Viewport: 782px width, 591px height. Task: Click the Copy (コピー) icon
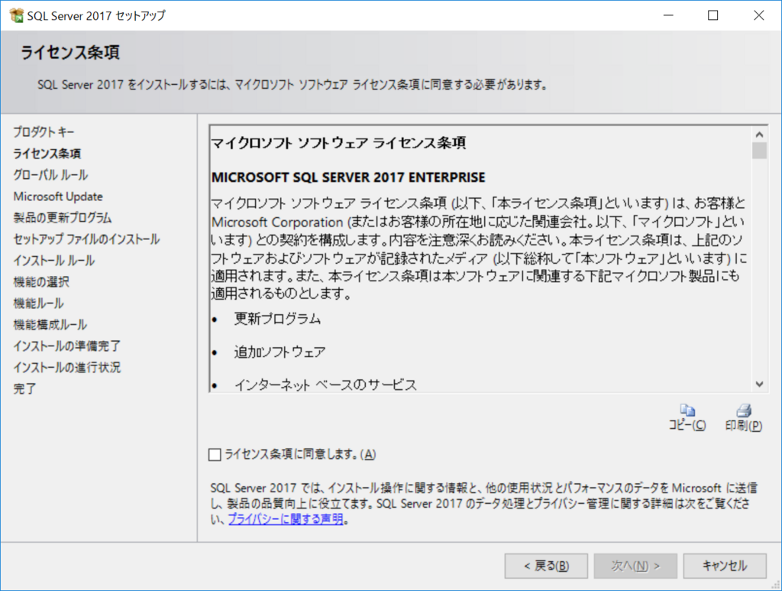(x=687, y=411)
